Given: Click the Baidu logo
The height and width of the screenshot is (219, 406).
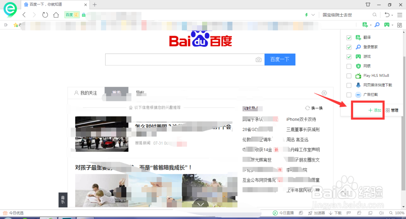Looking at the screenshot, I should [x=201, y=39].
